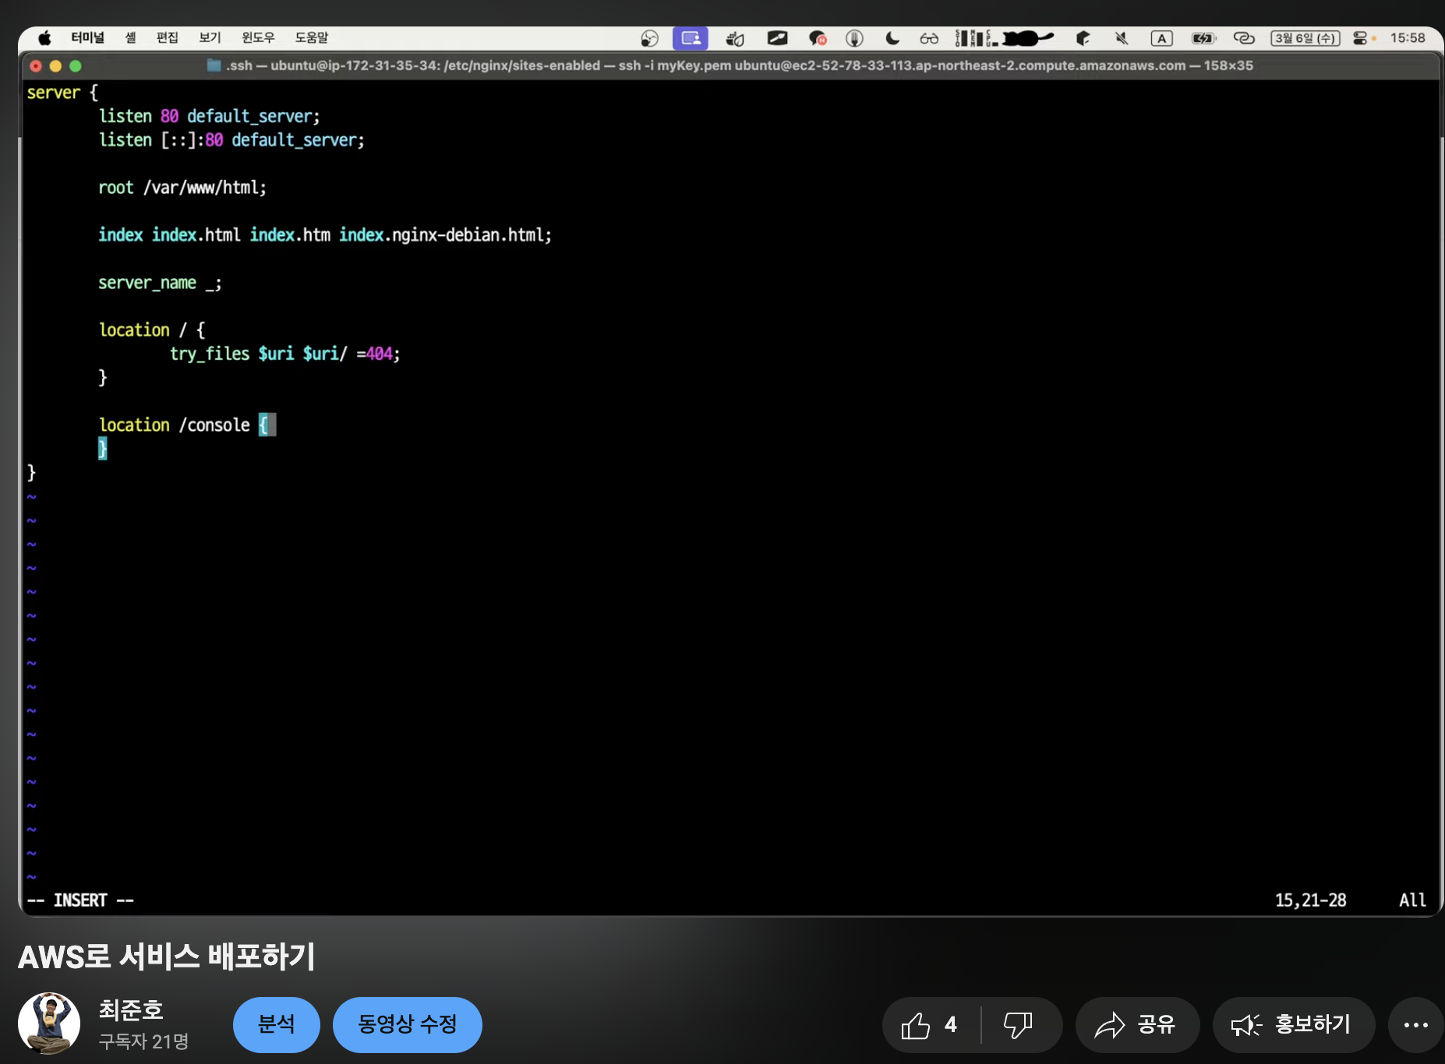Click the 분석 analytics button
This screenshot has height=1064, width=1445.
coord(276,1024)
